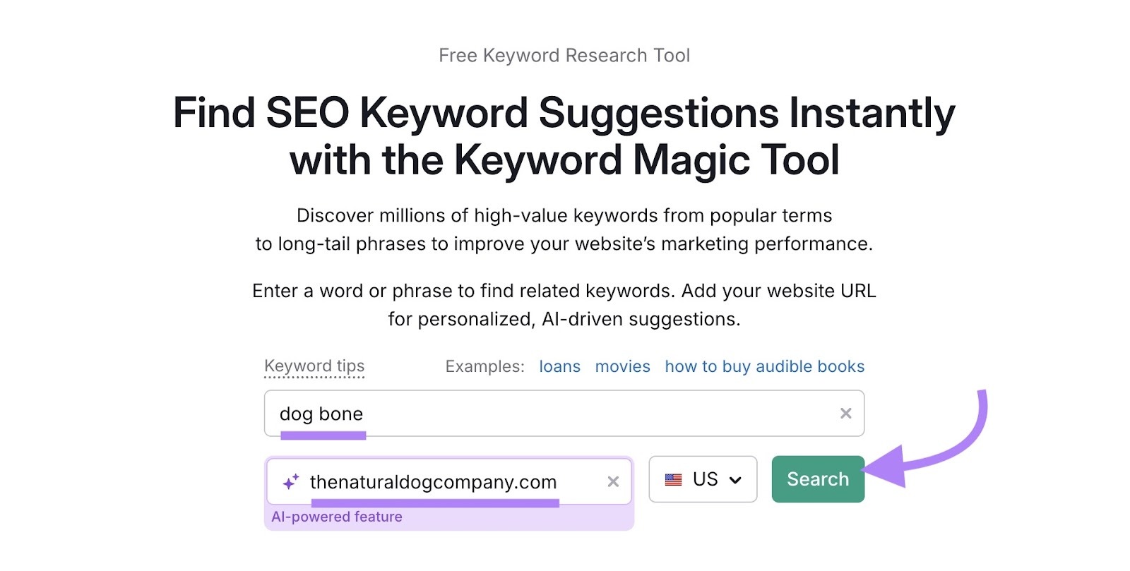Click the "Free Keyword Research Tool" heading
Image resolution: width=1130 pixels, height=571 pixels.
point(564,55)
